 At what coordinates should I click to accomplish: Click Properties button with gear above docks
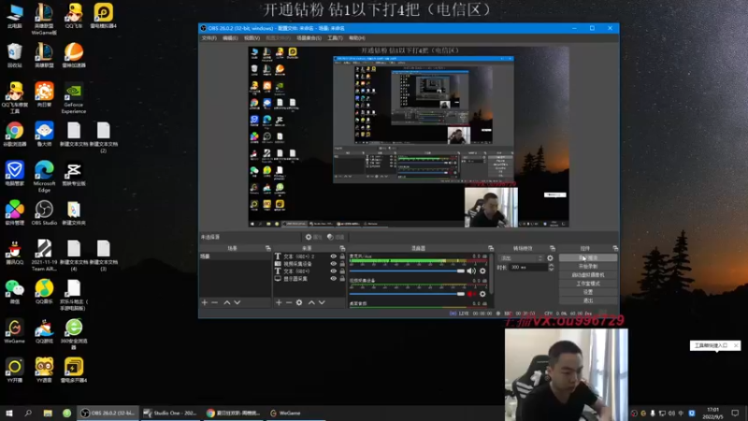tap(314, 237)
